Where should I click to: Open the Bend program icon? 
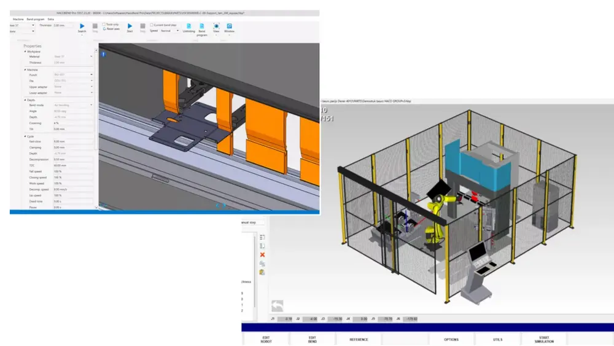(x=201, y=26)
